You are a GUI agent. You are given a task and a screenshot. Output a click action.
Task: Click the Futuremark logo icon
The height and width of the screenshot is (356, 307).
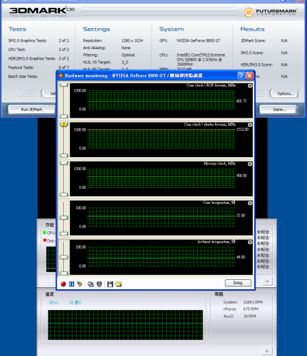[249, 12]
